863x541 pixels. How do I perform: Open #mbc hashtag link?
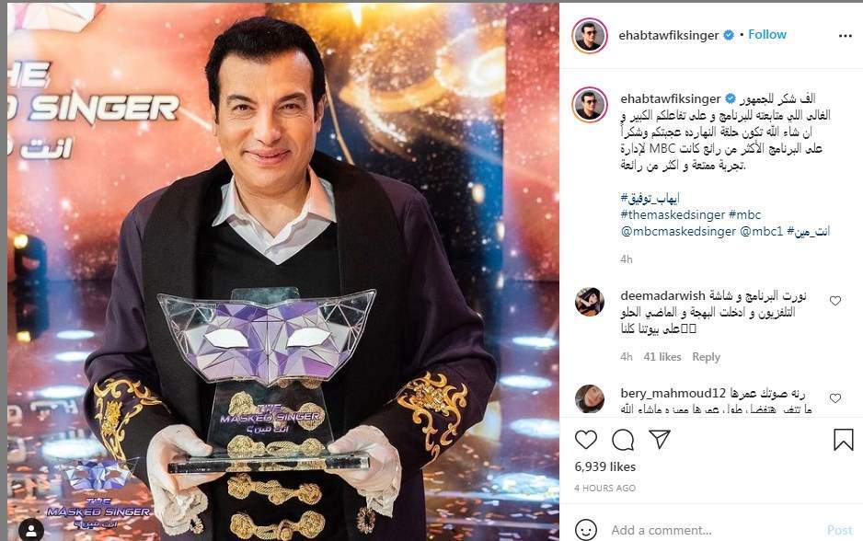click(744, 214)
